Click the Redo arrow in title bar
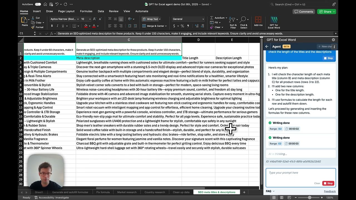356x200 pixels. click(65, 4)
